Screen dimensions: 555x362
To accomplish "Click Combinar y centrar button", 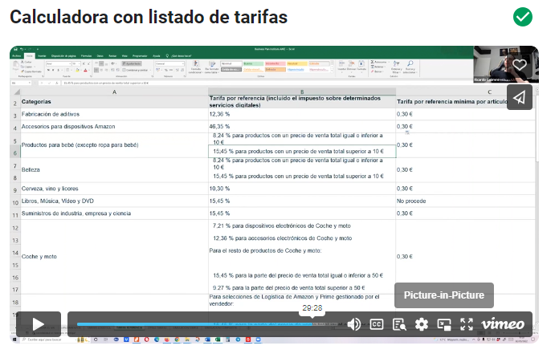I will (136, 70).
